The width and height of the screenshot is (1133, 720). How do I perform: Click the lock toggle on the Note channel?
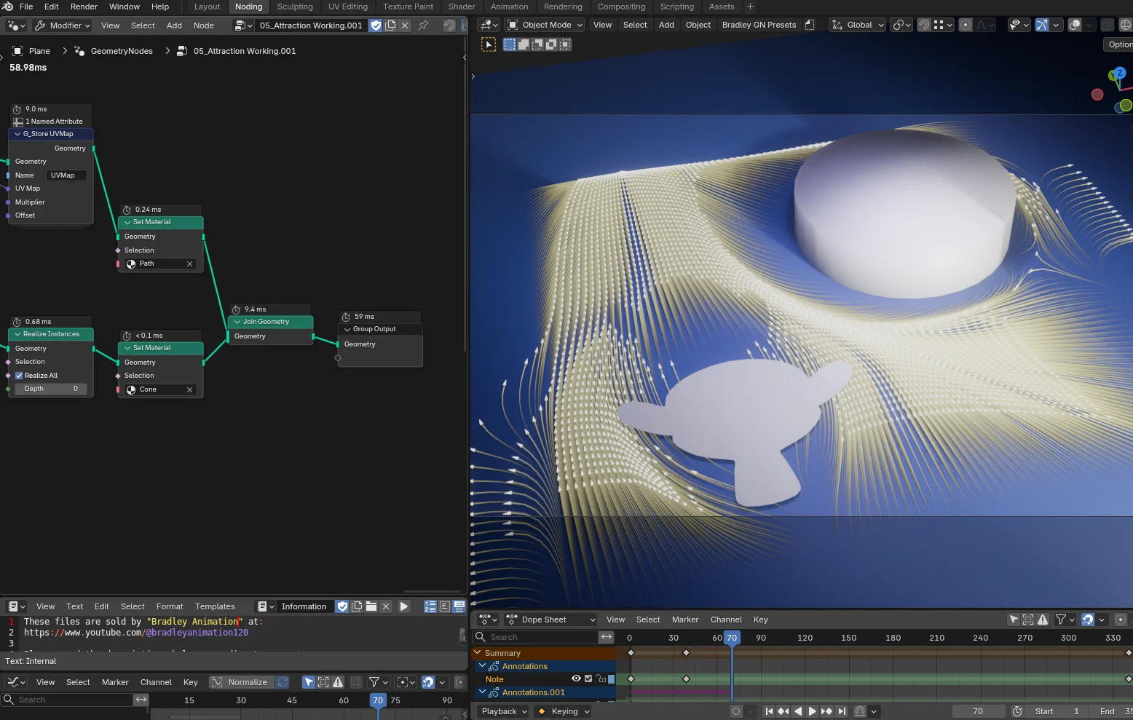point(602,679)
